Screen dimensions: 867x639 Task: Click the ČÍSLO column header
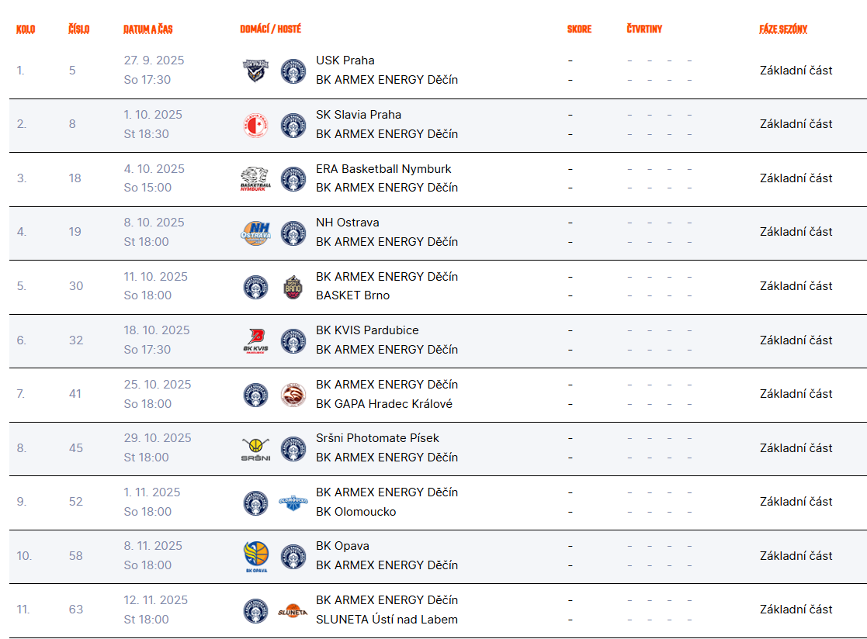tap(78, 29)
